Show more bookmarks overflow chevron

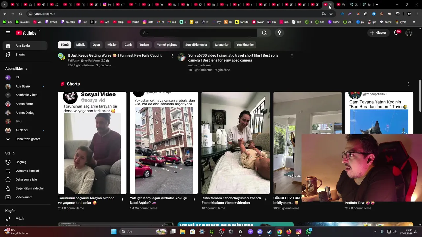click(x=414, y=22)
